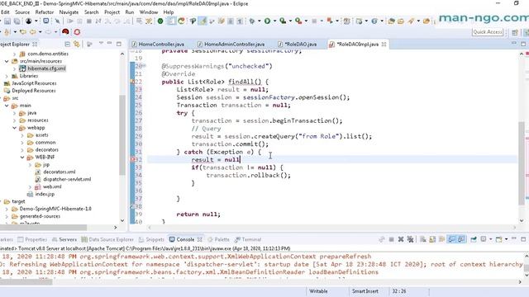
Task: Click the Smart Insert status bar entry
Action: [x=365, y=291]
